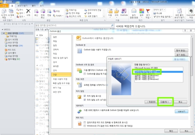195x135 pixels.
Task: Select Microsoft Access 97-2003 list item
Action: 159,68
